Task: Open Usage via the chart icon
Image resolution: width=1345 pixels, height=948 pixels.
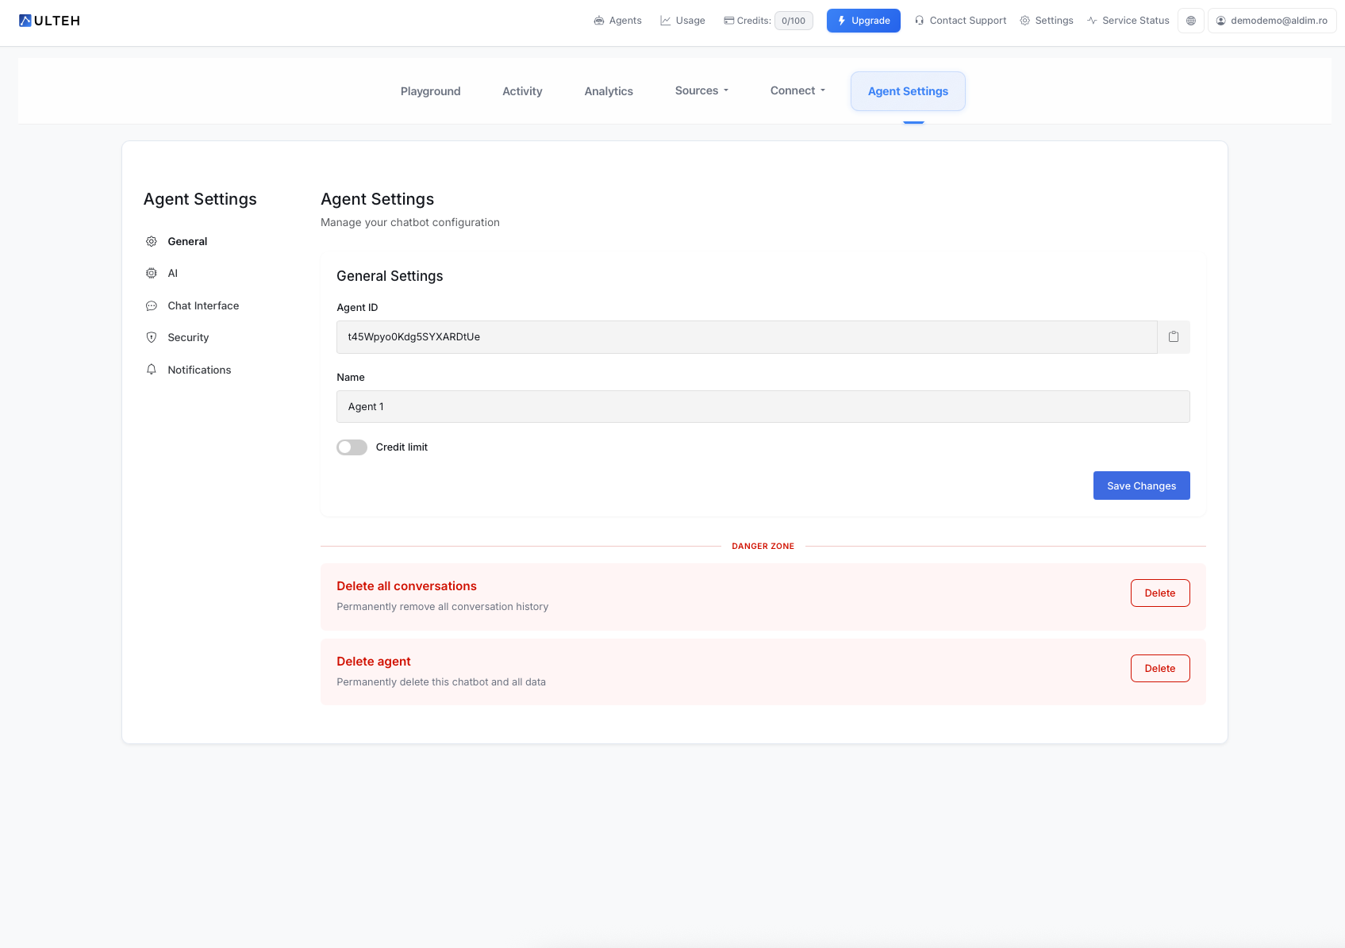Action: 665,20
